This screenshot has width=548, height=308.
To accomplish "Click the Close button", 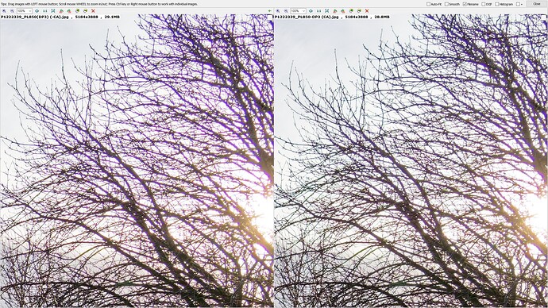I will pyautogui.click(x=536, y=4).
